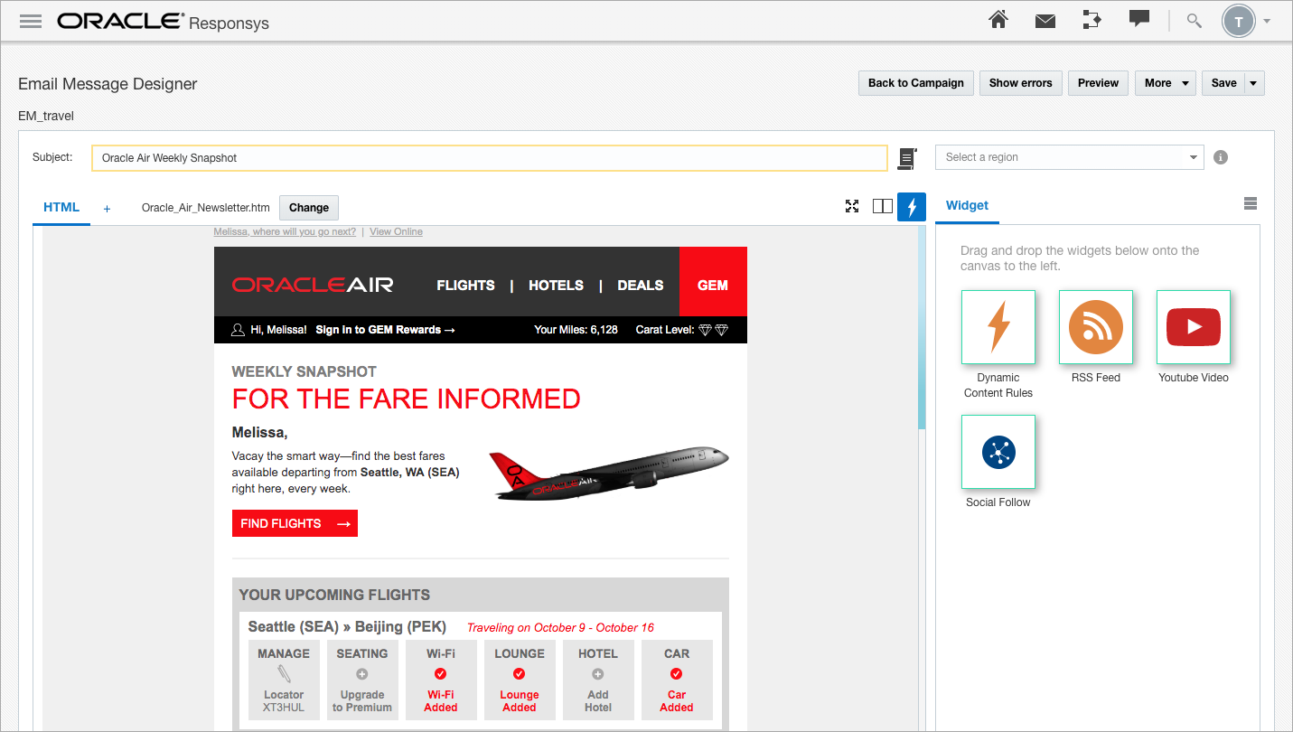The width and height of the screenshot is (1293, 732).
Task: Click DEALS in email navigation
Action: (641, 286)
